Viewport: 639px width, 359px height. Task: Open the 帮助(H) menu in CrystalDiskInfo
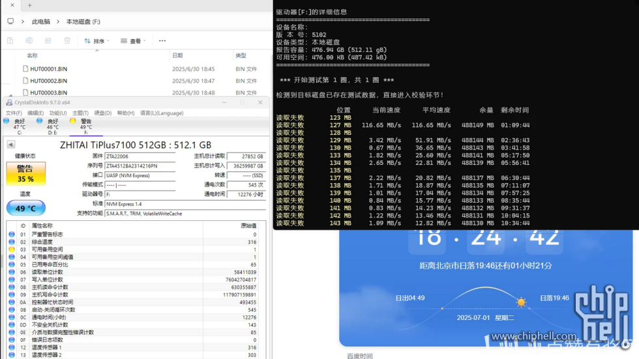point(125,113)
